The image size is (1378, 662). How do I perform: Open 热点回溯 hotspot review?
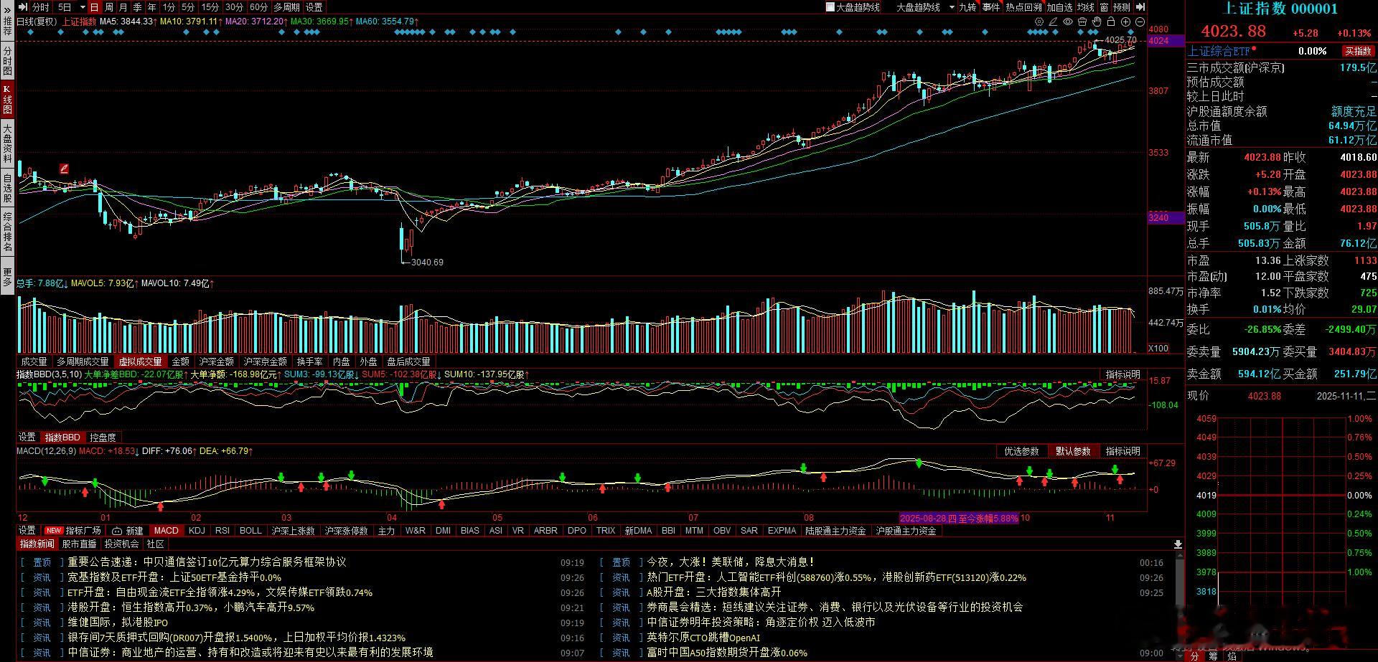click(x=1023, y=7)
